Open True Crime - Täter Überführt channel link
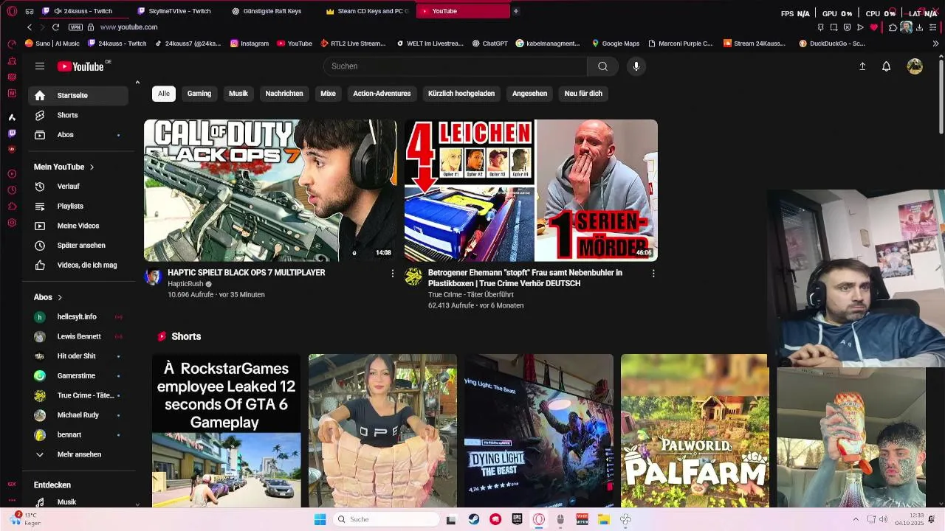Screen dimensions: 945x531 472,294
